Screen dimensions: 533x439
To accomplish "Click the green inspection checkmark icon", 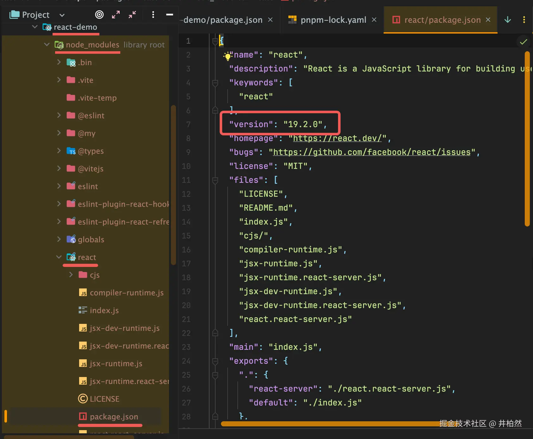I will (x=524, y=42).
